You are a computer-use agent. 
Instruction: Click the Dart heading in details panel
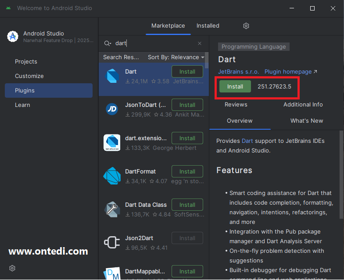[227, 60]
